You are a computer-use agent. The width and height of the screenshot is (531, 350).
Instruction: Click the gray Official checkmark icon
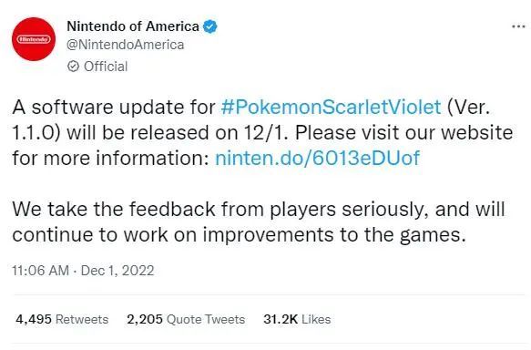[73, 67]
